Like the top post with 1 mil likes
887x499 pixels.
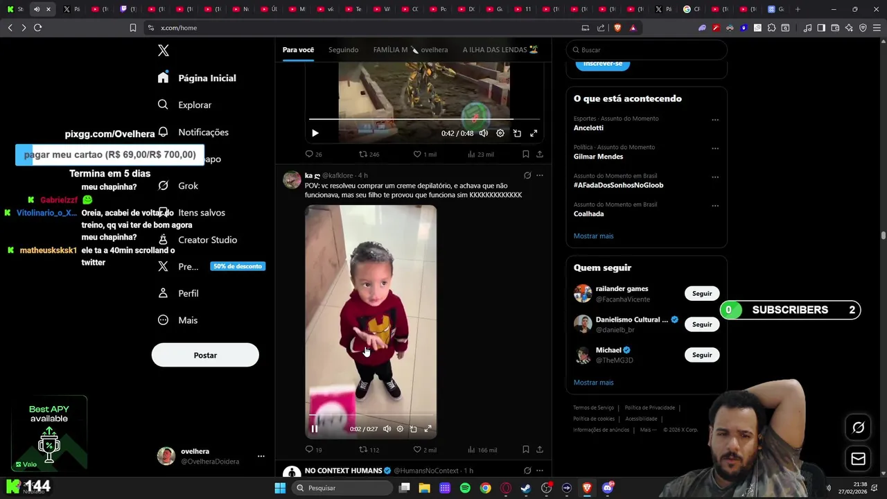pyautogui.click(x=425, y=154)
